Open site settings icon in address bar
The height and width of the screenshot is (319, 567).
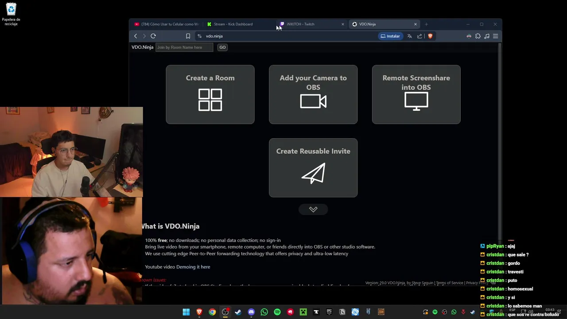(199, 36)
